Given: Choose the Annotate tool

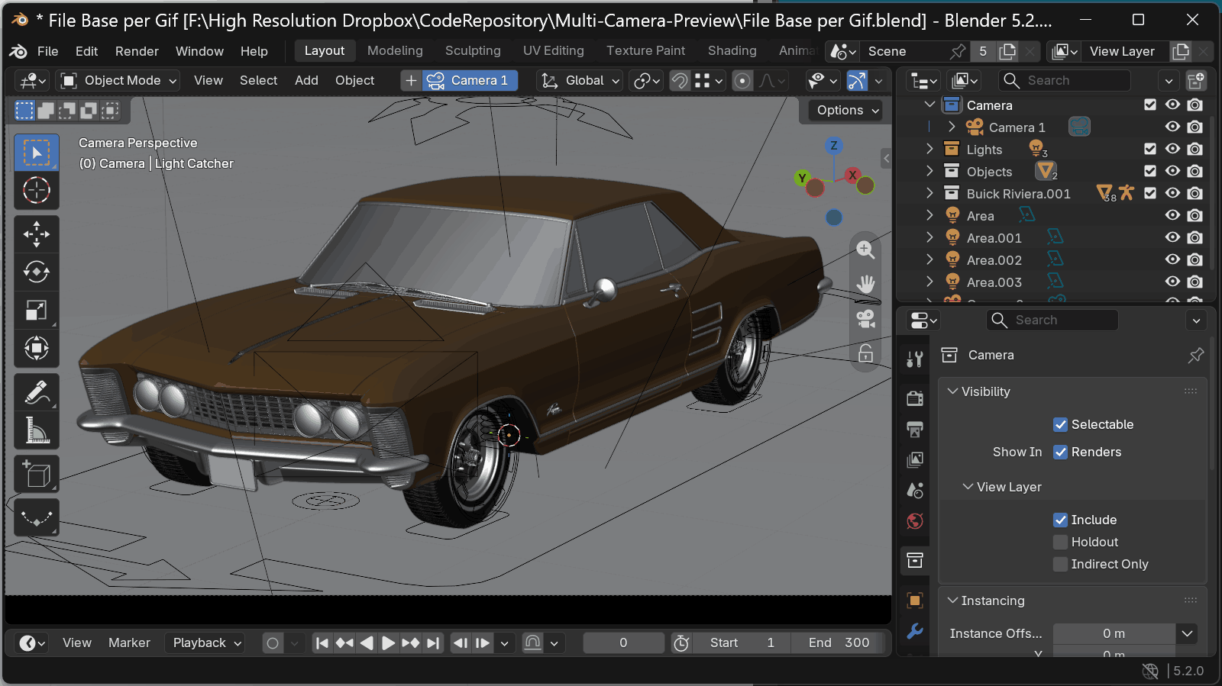Looking at the screenshot, I should tap(37, 393).
